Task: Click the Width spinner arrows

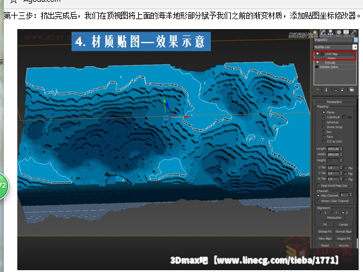Action: pos(341,155)
